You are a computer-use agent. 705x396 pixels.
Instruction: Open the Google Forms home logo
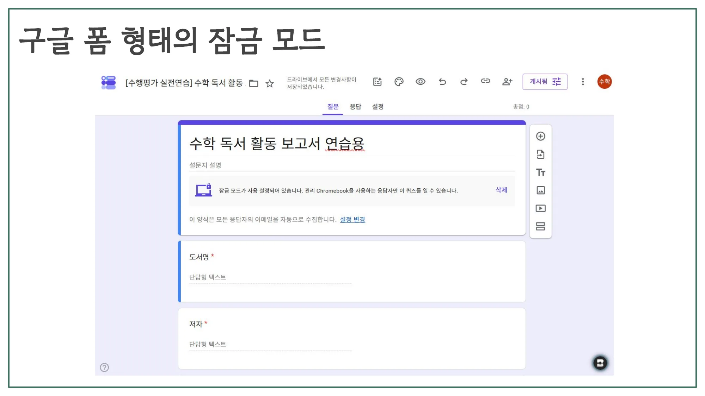pyautogui.click(x=109, y=82)
